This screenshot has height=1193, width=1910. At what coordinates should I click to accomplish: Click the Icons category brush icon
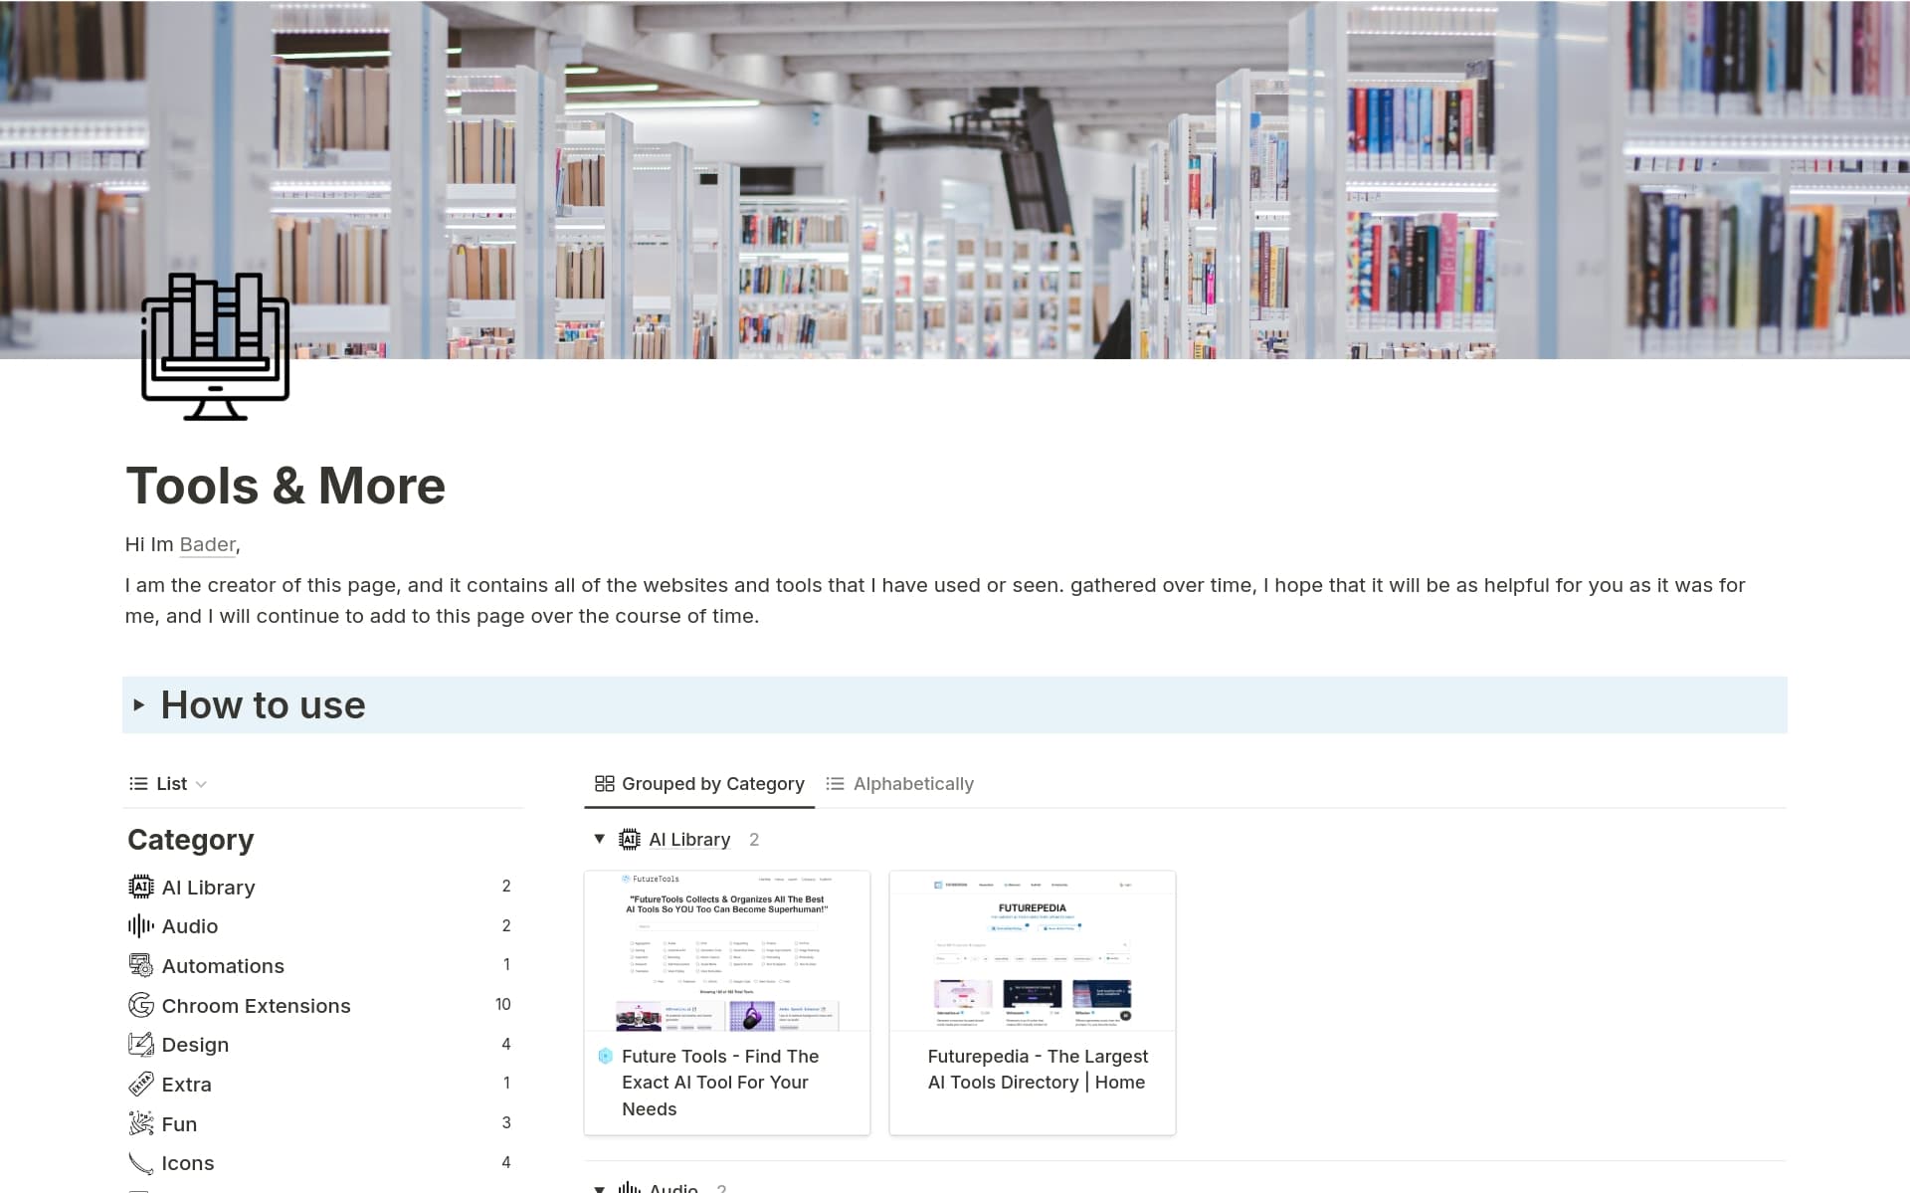pyautogui.click(x=140, y=1163)
